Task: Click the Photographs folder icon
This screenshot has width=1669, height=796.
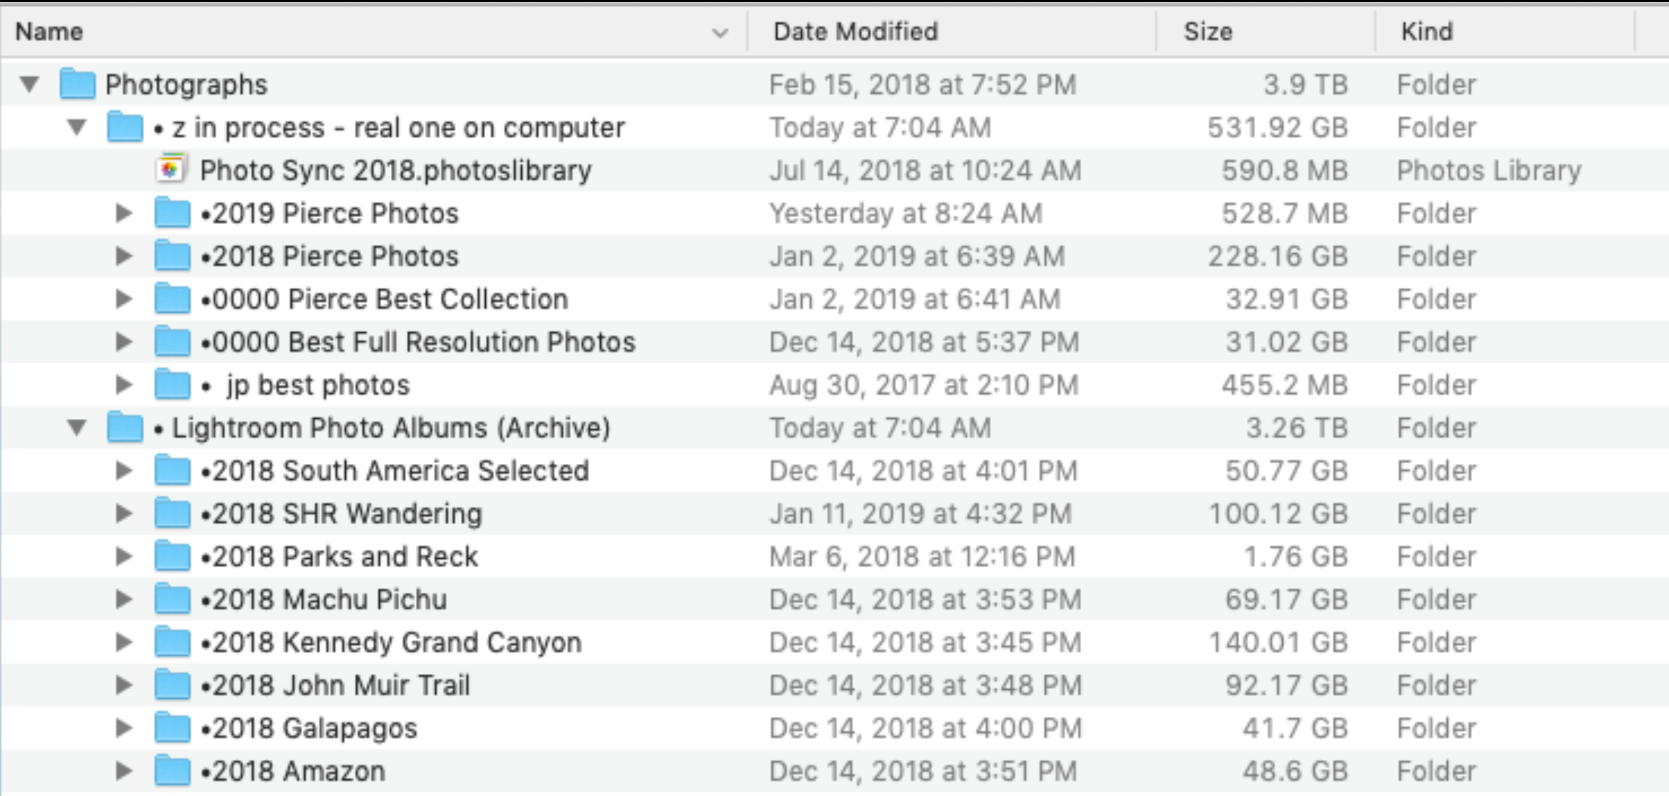Action: (x=77, y=84)
